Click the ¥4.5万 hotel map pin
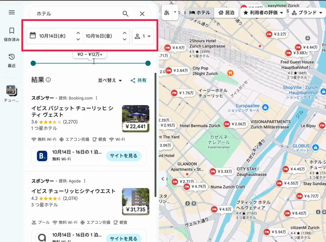326x242 pixels. [222, 209]
